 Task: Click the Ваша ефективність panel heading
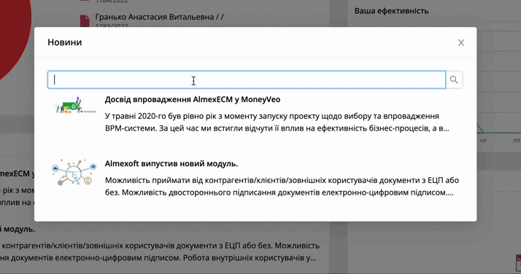[x=391, y=11]
